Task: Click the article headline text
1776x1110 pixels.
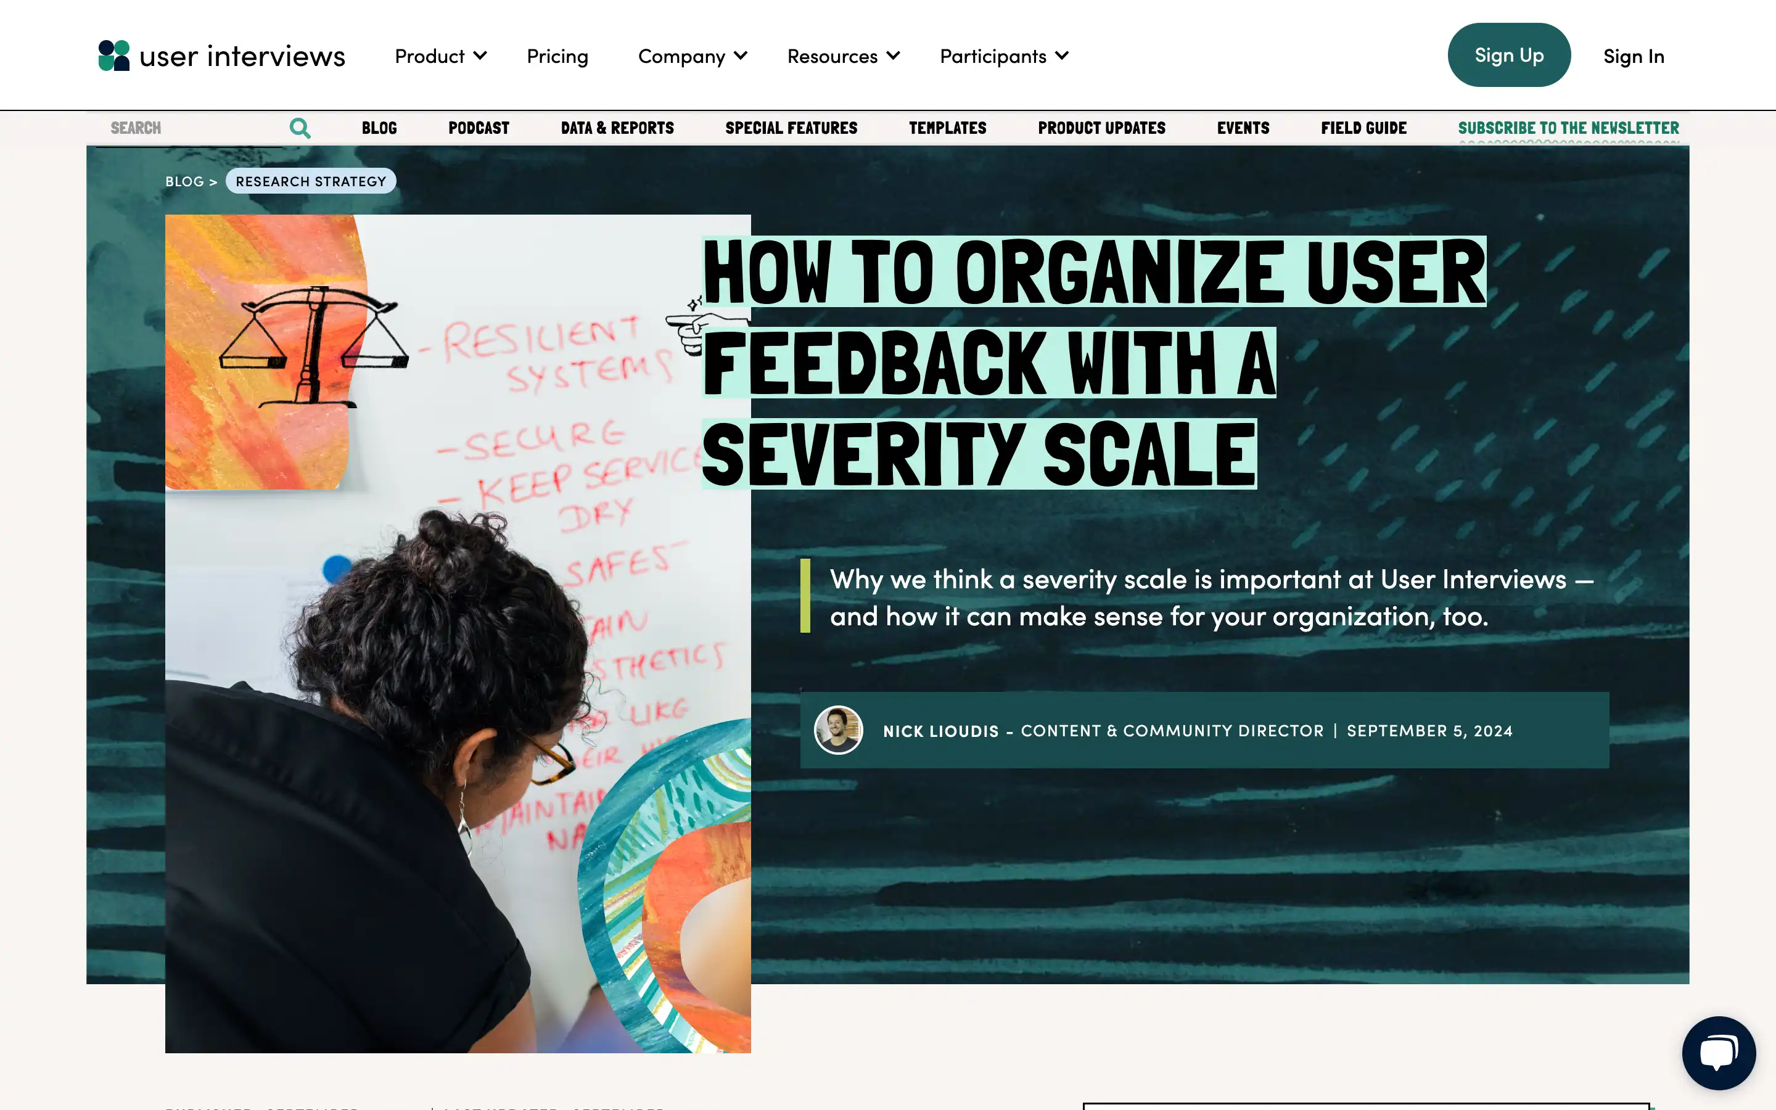Action: point(1093,363)
